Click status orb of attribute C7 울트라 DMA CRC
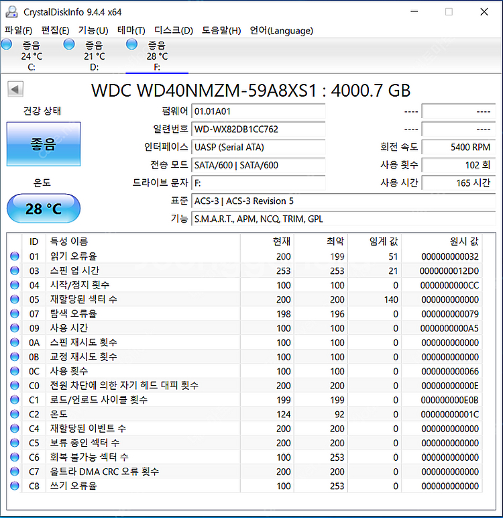Screen dimensions: 503x518 click(x=15, y=472)
